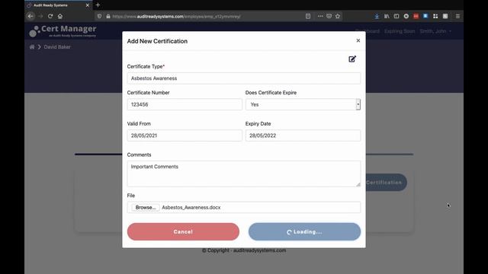
Task: Close the Audit Ready Systems tab
Action: tap(88, 5)
